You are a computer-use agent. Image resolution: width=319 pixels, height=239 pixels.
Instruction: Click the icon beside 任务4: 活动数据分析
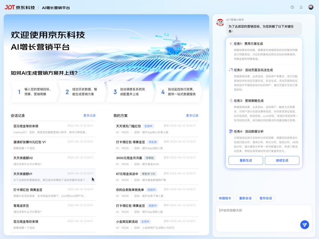click(x=231, y=131)
